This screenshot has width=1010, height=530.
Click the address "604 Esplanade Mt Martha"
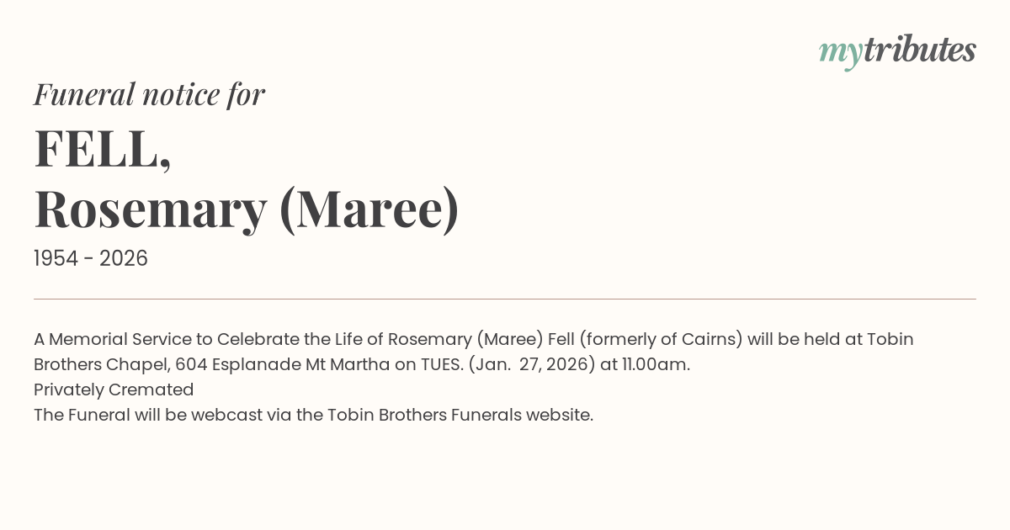point(270,364)
